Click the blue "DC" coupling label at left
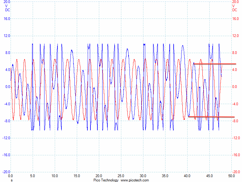Screen dimensions: 242x182 pos(8,10)
